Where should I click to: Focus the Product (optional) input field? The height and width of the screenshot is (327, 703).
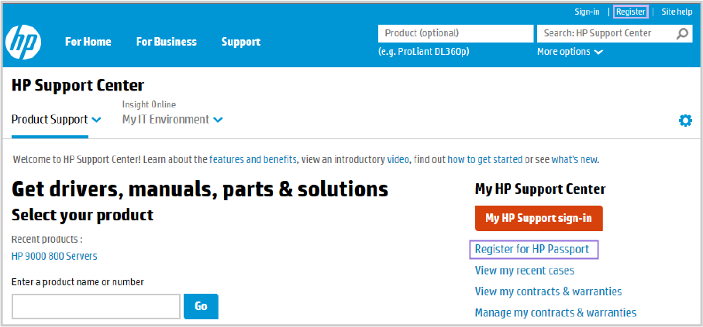(456, 33)
